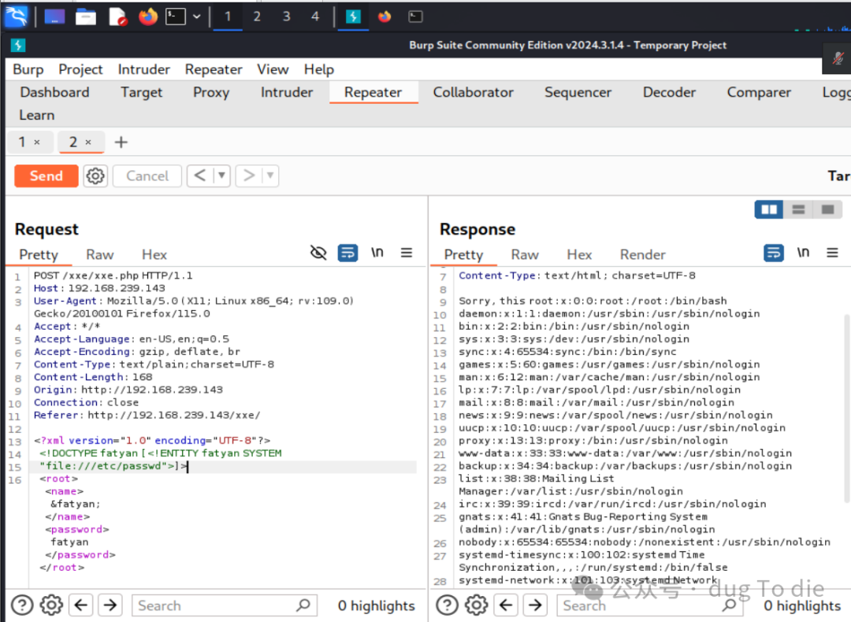The height and width of the screenshot is (622, 851).
Task: Click the Cancel button
Action: click(147, 176)
